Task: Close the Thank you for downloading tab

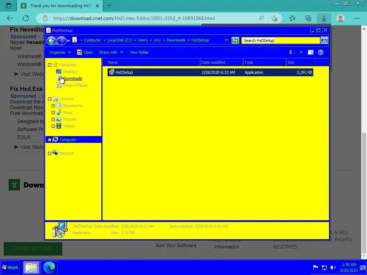Action: [x=97, y=6]
